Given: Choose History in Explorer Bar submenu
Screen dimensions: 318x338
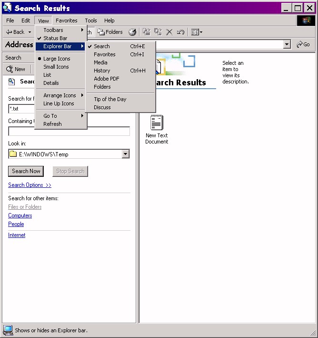Looking at the screenshot, I should point(120,71).
